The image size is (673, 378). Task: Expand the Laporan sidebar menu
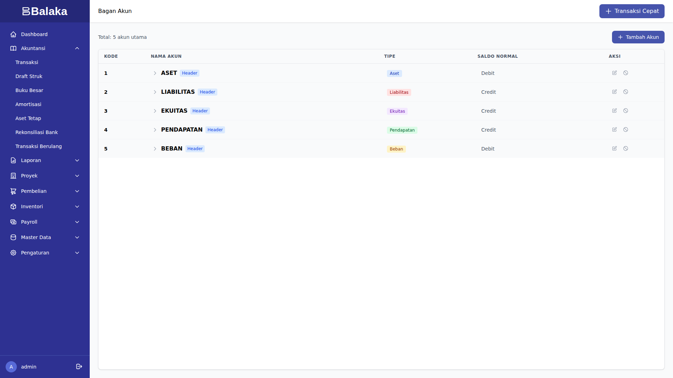45,160
